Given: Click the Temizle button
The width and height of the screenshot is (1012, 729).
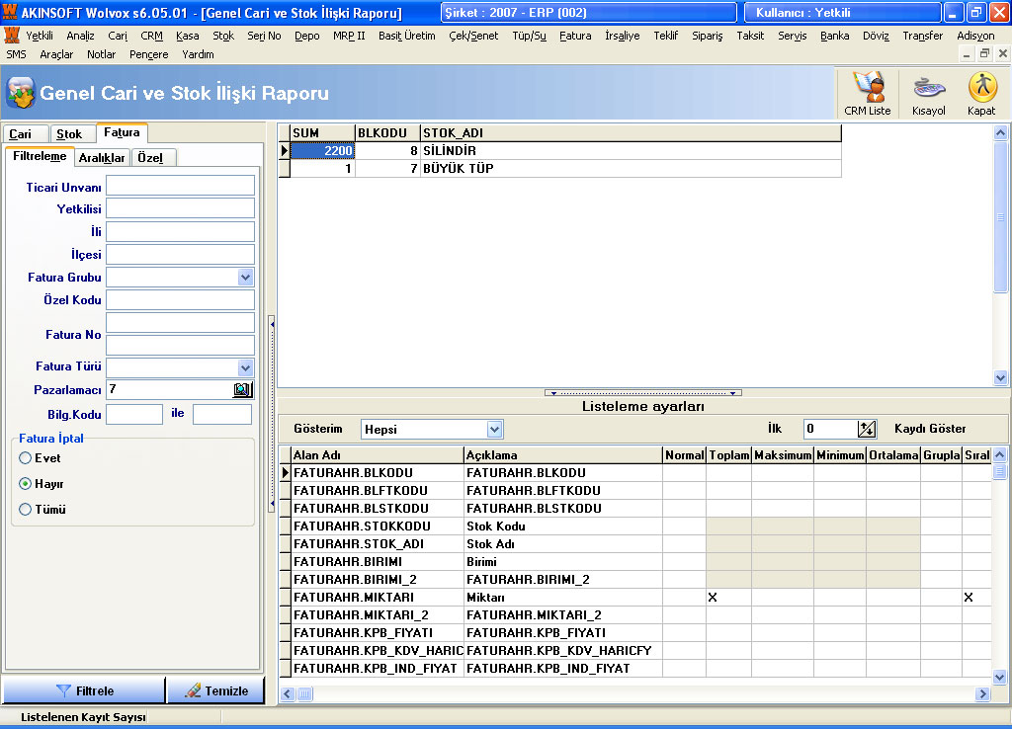Looking at the screenshot, I should pyautogui.click(x=216, y=690).
